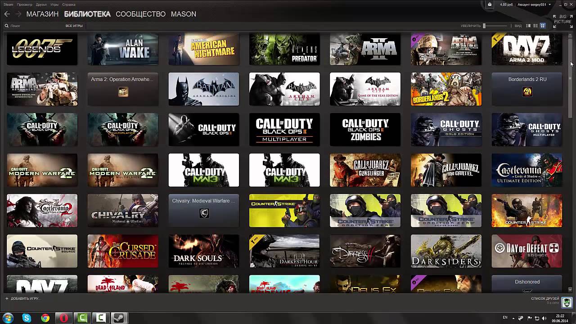Select Darkest Hour game tile
The image size is (576, 324).
pos(284,251)
